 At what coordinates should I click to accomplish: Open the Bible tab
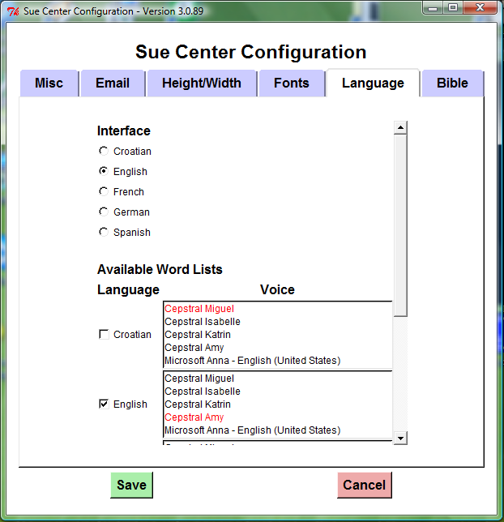pyautogui.click(x=452, y=83)
